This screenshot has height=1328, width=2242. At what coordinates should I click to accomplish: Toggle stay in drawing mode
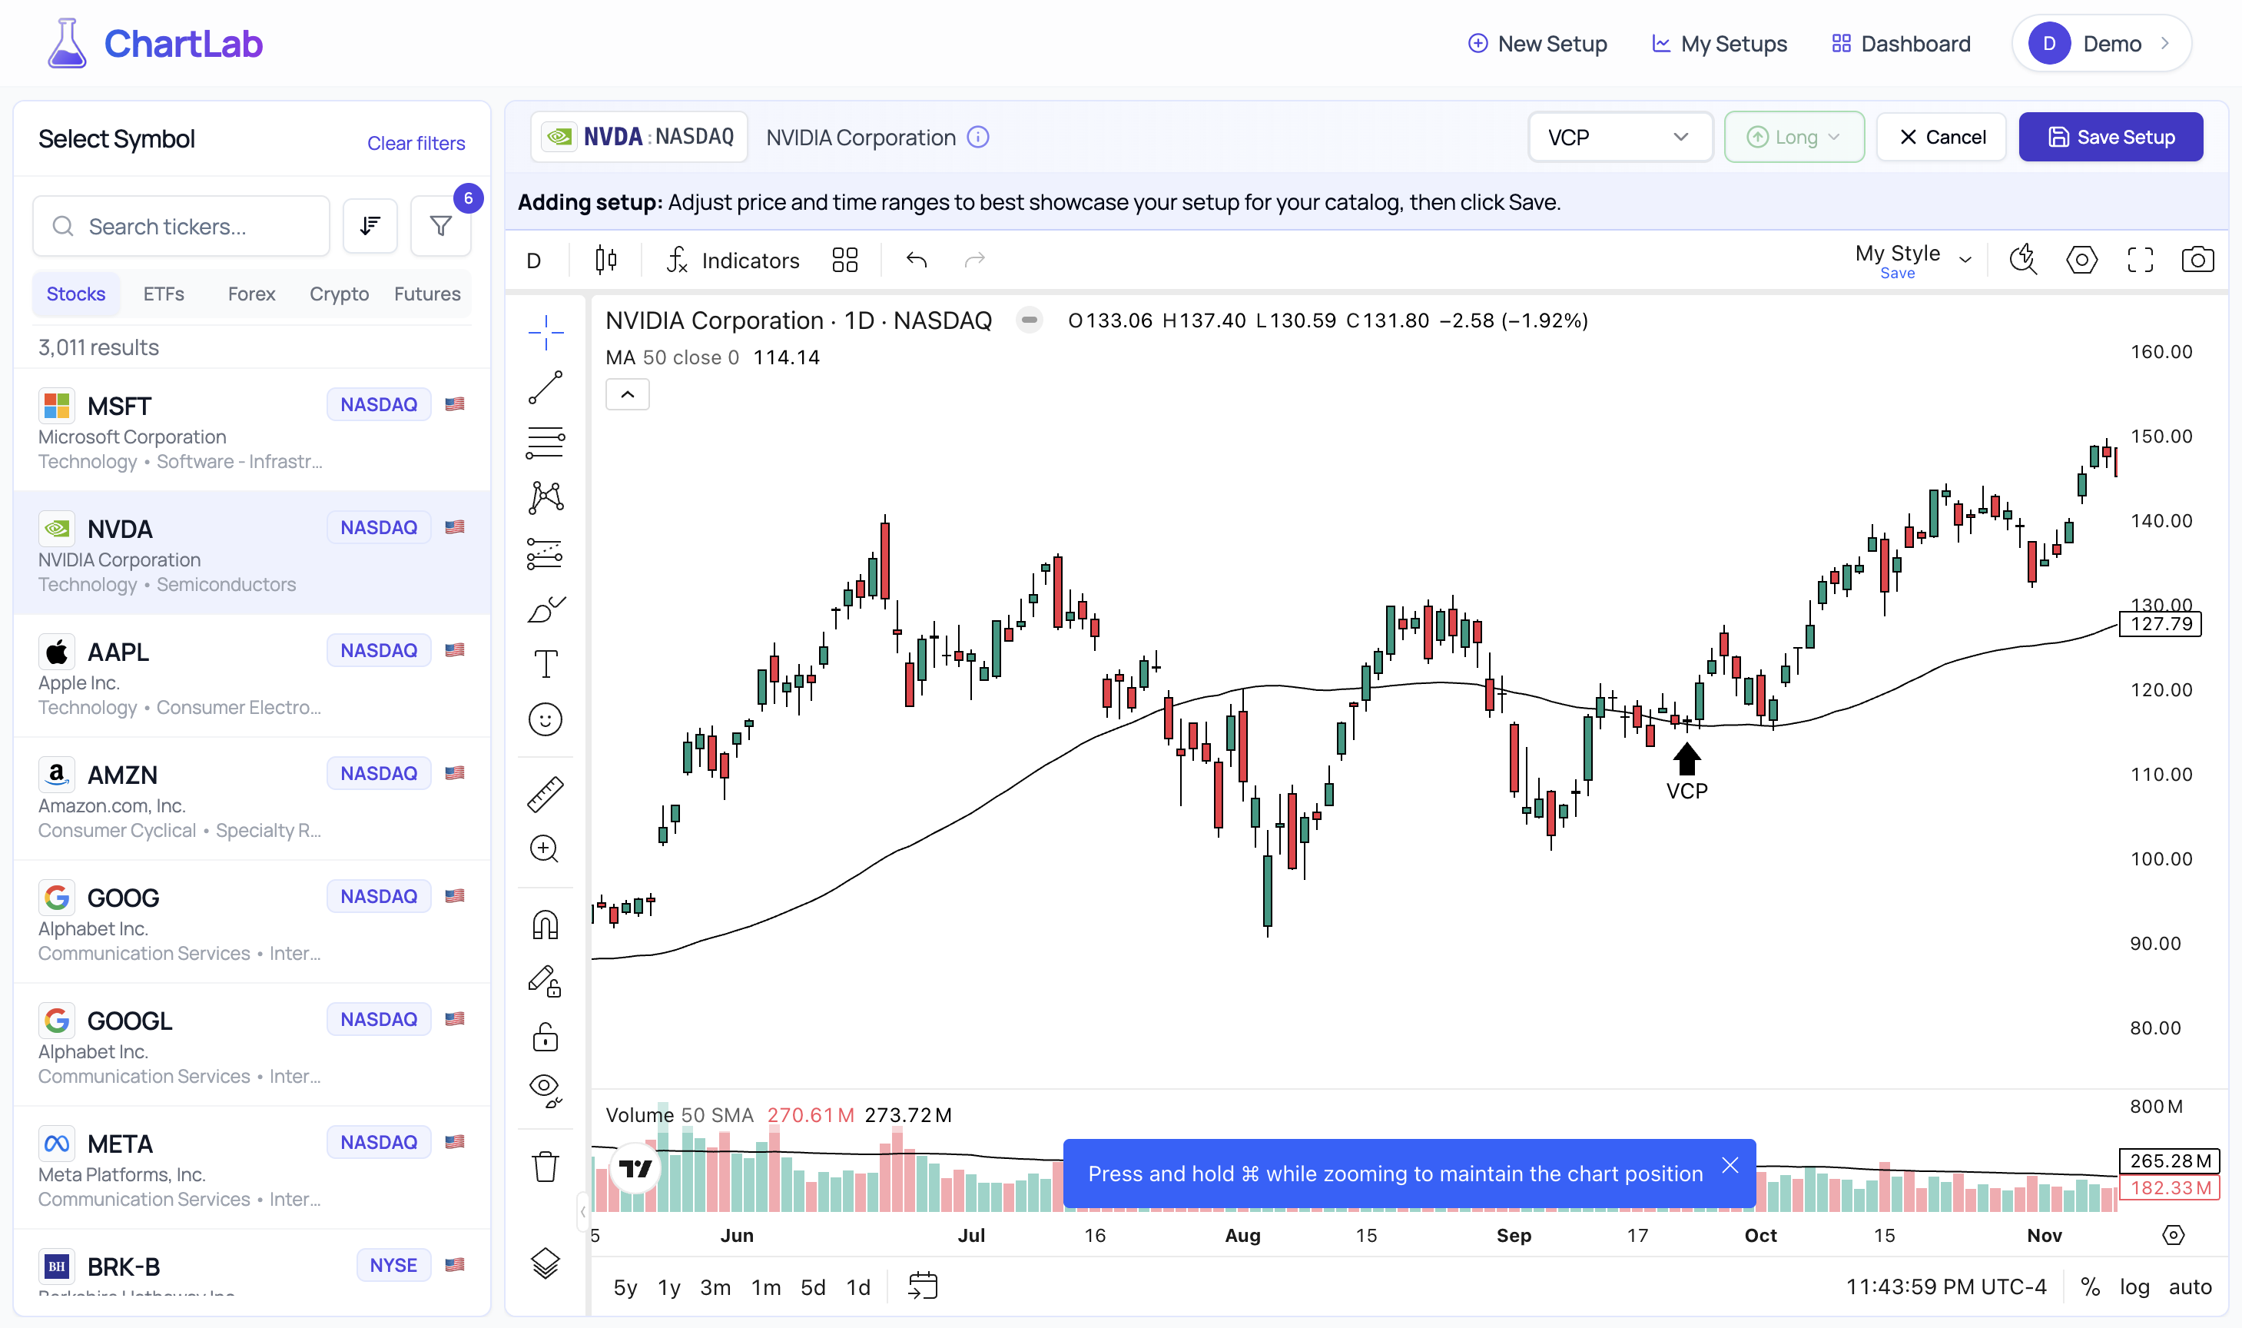click(x=545, y=981)
